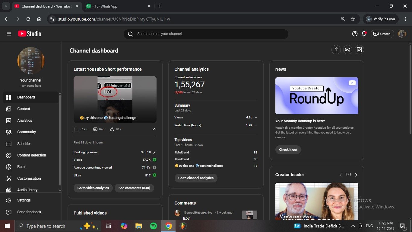Open Spotify from the taskbar
The image size is (412, 232).
click(153, 226)
